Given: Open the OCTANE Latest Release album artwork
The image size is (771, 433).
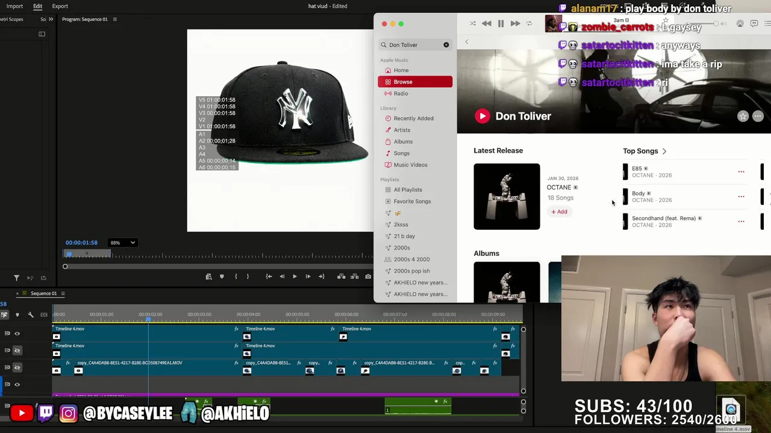Looking at the screenshot, I should (507, 197).
